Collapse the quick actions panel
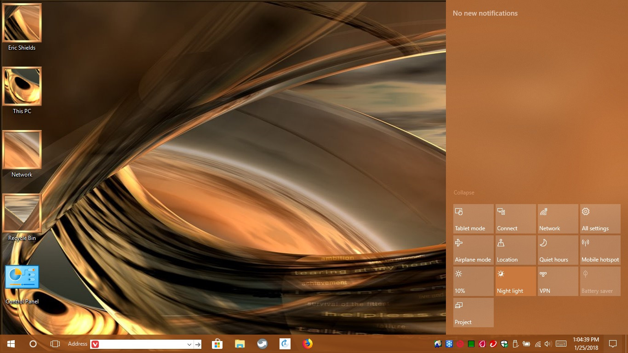The image size is (628, 353). click(x=464, y=193)
